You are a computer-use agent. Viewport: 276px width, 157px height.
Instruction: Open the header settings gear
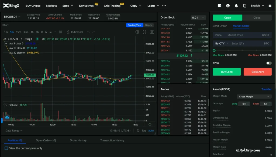click(x=270, y=6)
